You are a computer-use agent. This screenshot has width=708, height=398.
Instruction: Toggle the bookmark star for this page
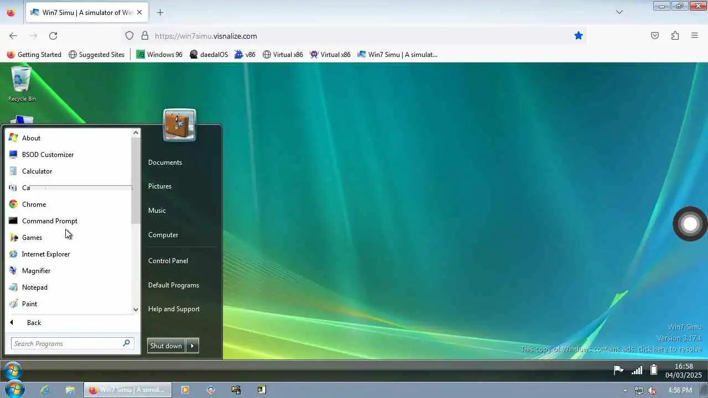tap(579, 35)
